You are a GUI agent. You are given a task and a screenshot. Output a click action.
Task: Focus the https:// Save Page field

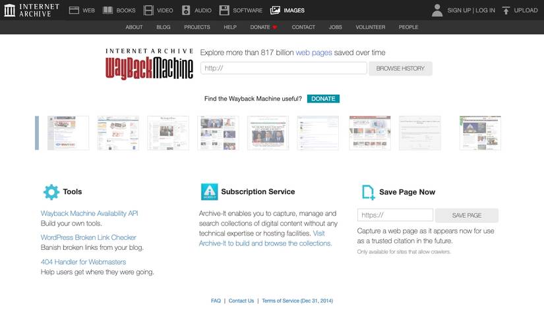pos(395,215)
